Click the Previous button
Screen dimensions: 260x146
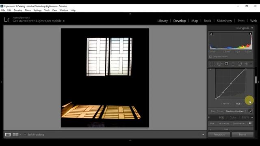click(x=219, y=135)
